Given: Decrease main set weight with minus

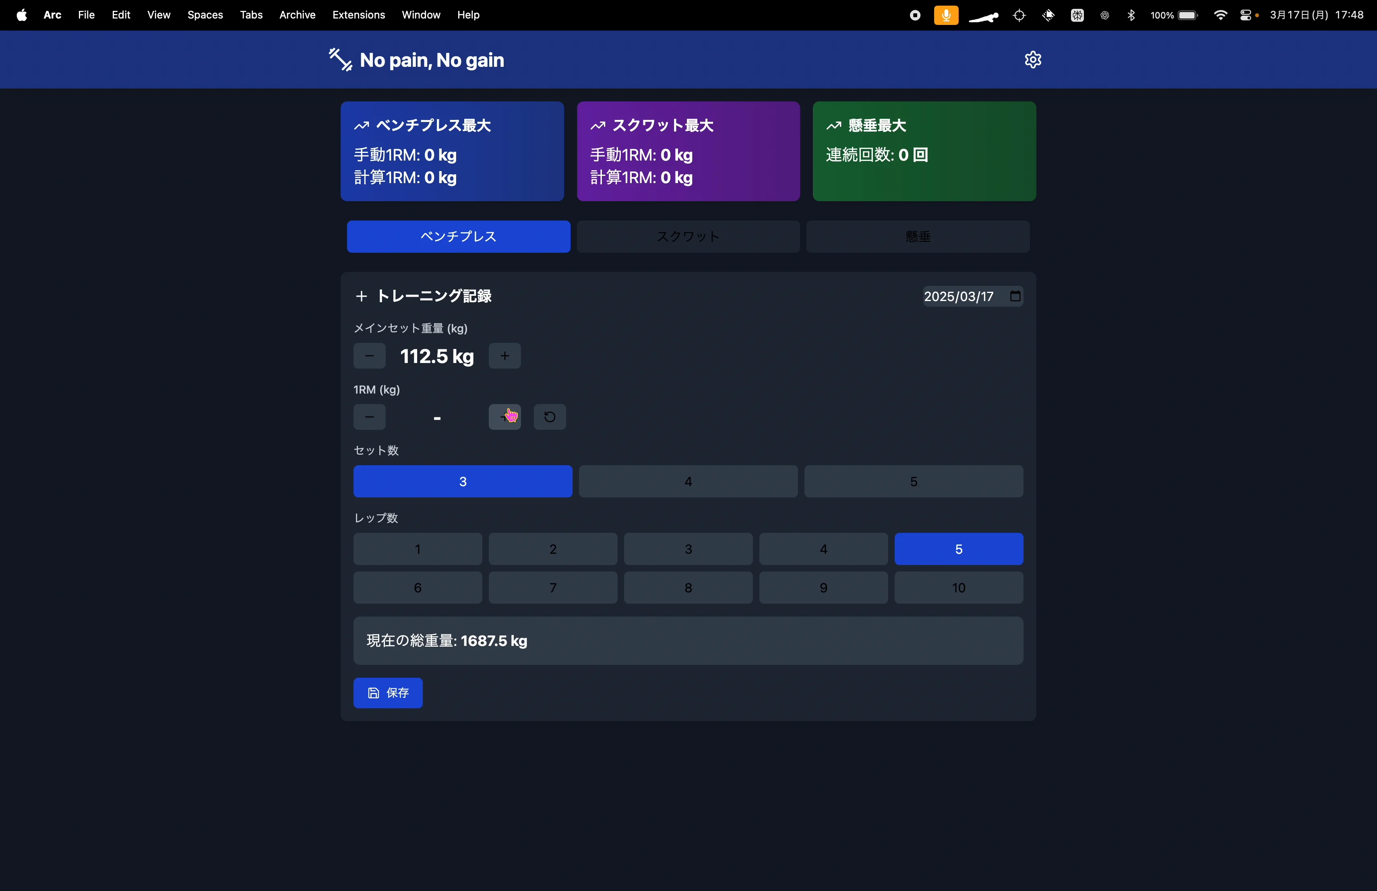Looking at the screenshot, I should point(369,356).
